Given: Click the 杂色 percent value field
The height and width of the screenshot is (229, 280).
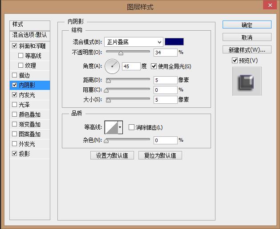Looking at the screenshot, I should click(165, 140).
